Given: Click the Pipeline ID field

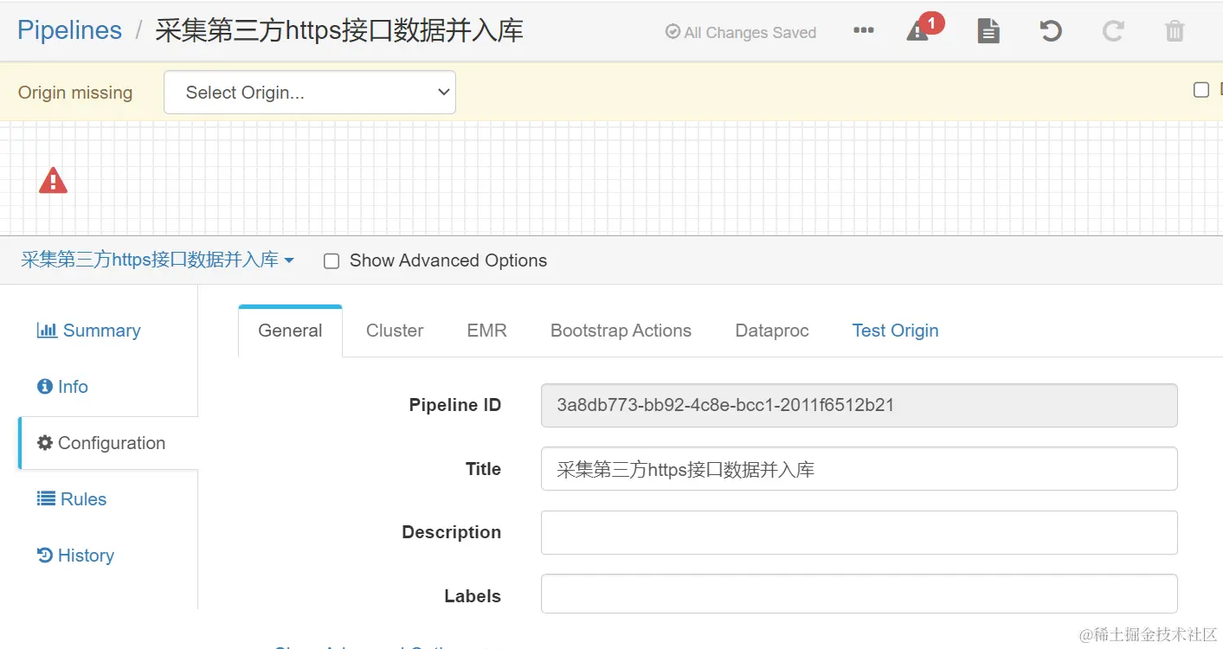Looking at the screenshot, I should (x=859, y=405).
